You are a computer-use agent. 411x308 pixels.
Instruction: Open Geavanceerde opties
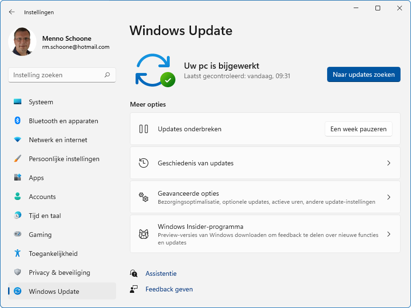tap(265, 197)
